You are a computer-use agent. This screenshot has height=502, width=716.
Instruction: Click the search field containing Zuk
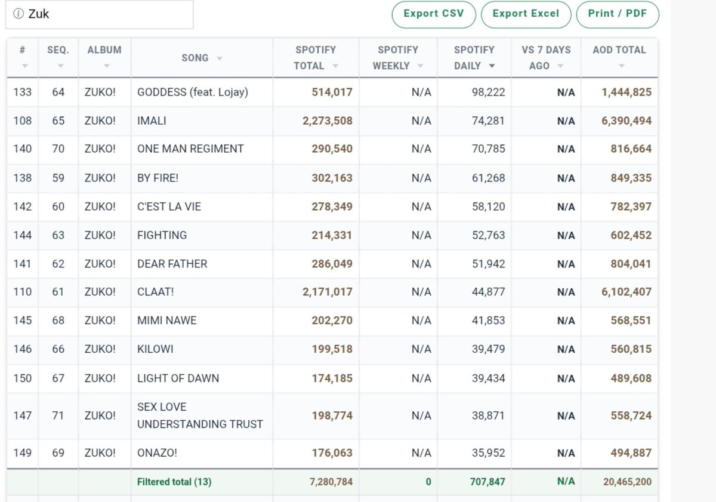pyautogui.click(x=100, y=14)
